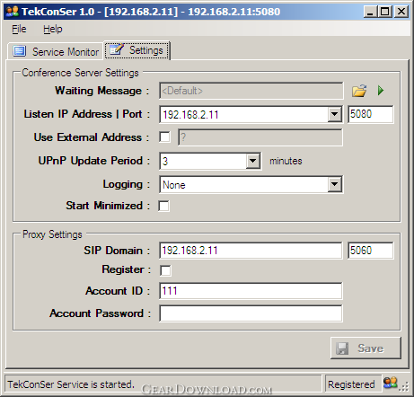This screenshot has width=414, height=397.
Task: Click the SIP Domain port field 5060
Action: [370, 251]
